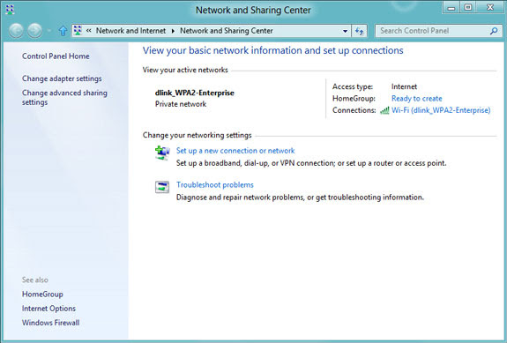Select Network and Internet breadcrumb
The width and height of the screenshot is (507, 343).
click(130, 31)
